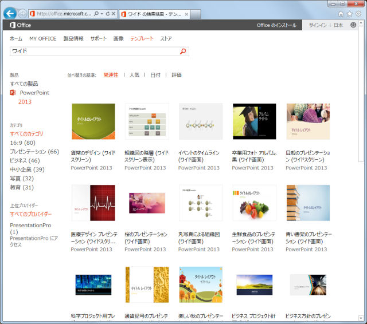
Task: Open the 卒業用フォト アルバム template thumbnail
Action: 254,121
